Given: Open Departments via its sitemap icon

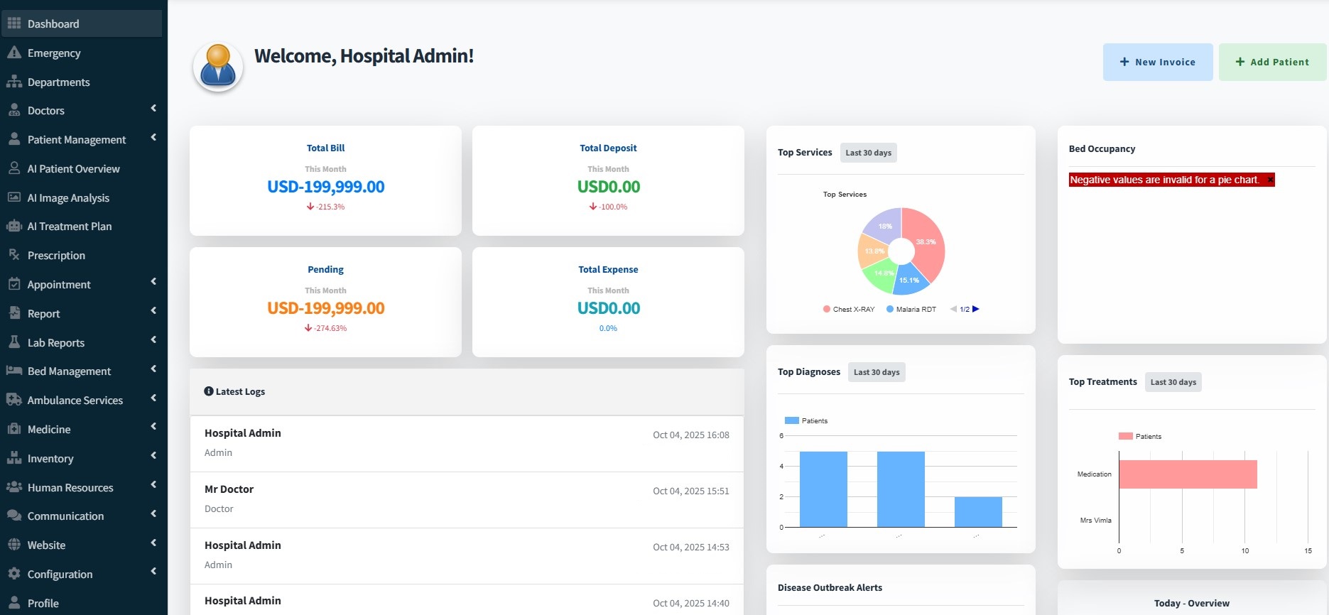Looking at the screenshot, I should coord(14,82).
